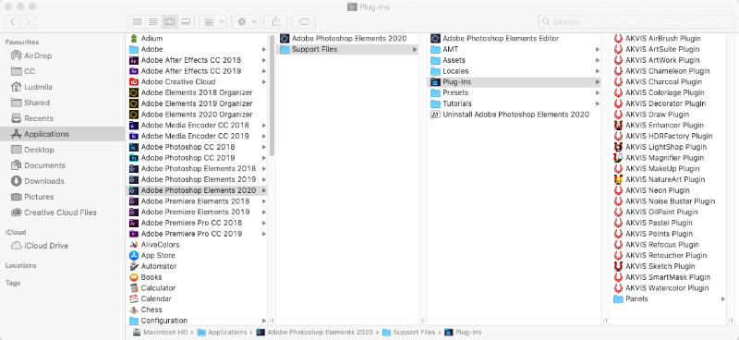Switch to list view
This screenshot has height=340, width=739.
coord(153,21)
